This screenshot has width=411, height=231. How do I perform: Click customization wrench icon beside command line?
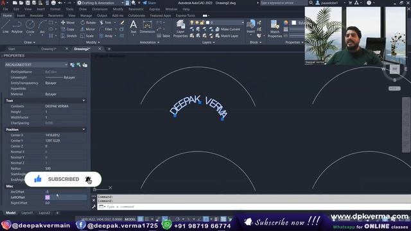(94, 207)
